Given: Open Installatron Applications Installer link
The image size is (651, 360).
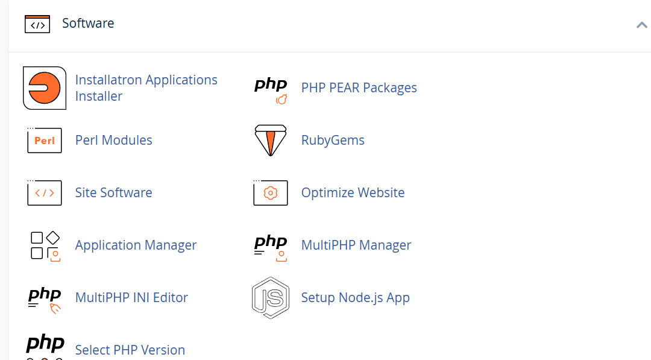Looking at the screenshot, I should (146, 88).
